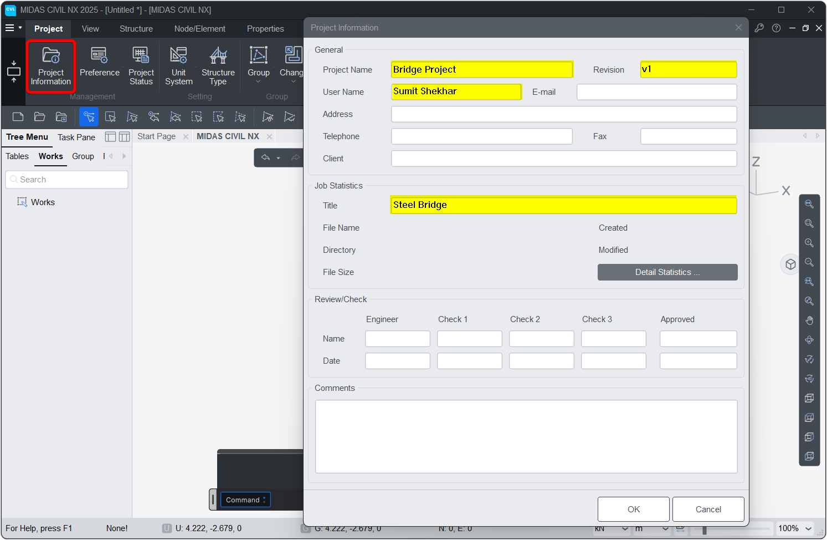The height and width of the screenshot is (540, 827).
Task: Click the Zoom Fit magnifier icon
Action: pos(809,204)
